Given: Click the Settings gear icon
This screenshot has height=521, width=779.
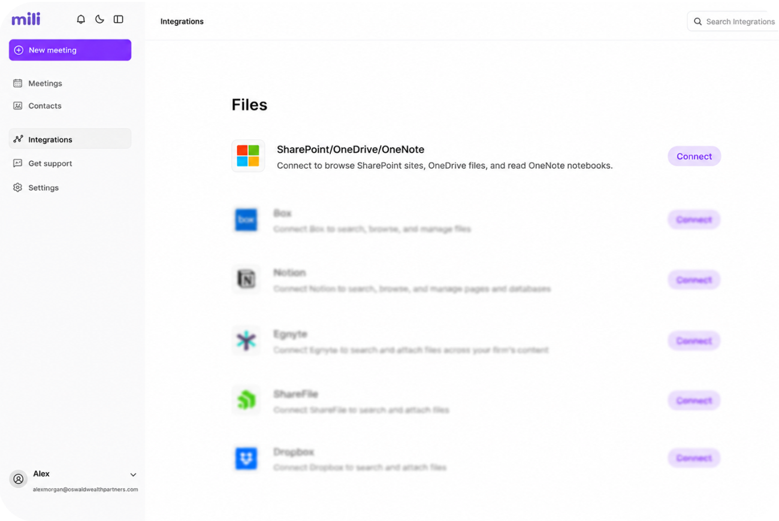Looking at the screenshot, I should 18,187.
